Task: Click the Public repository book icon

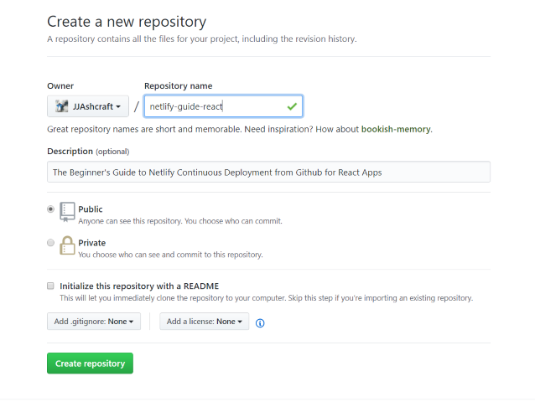Action: [x=67, y=213]
